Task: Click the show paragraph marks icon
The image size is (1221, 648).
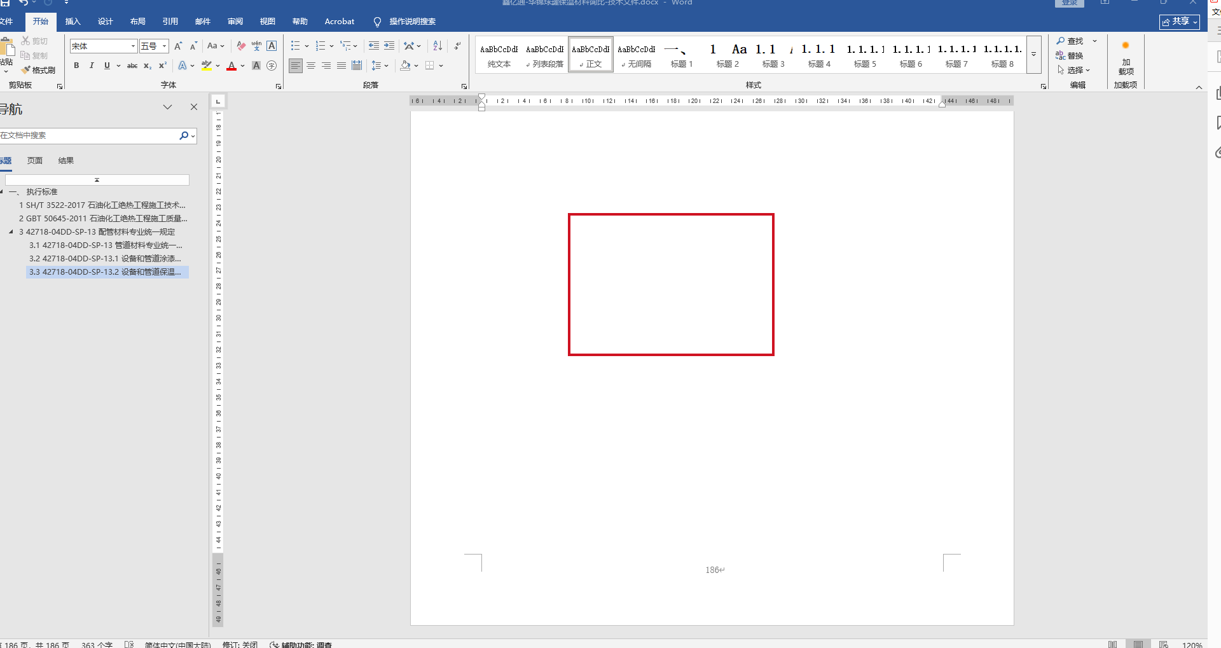Action: tap(457, 46)
